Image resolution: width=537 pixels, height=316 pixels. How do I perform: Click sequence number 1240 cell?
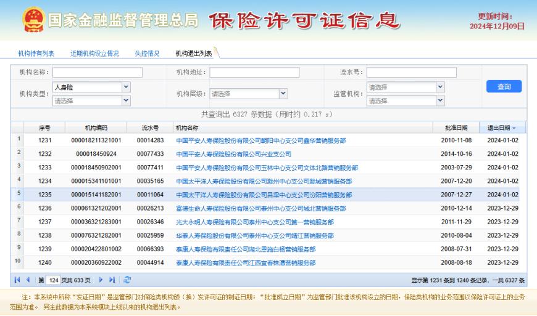click(x=45, y=262)
